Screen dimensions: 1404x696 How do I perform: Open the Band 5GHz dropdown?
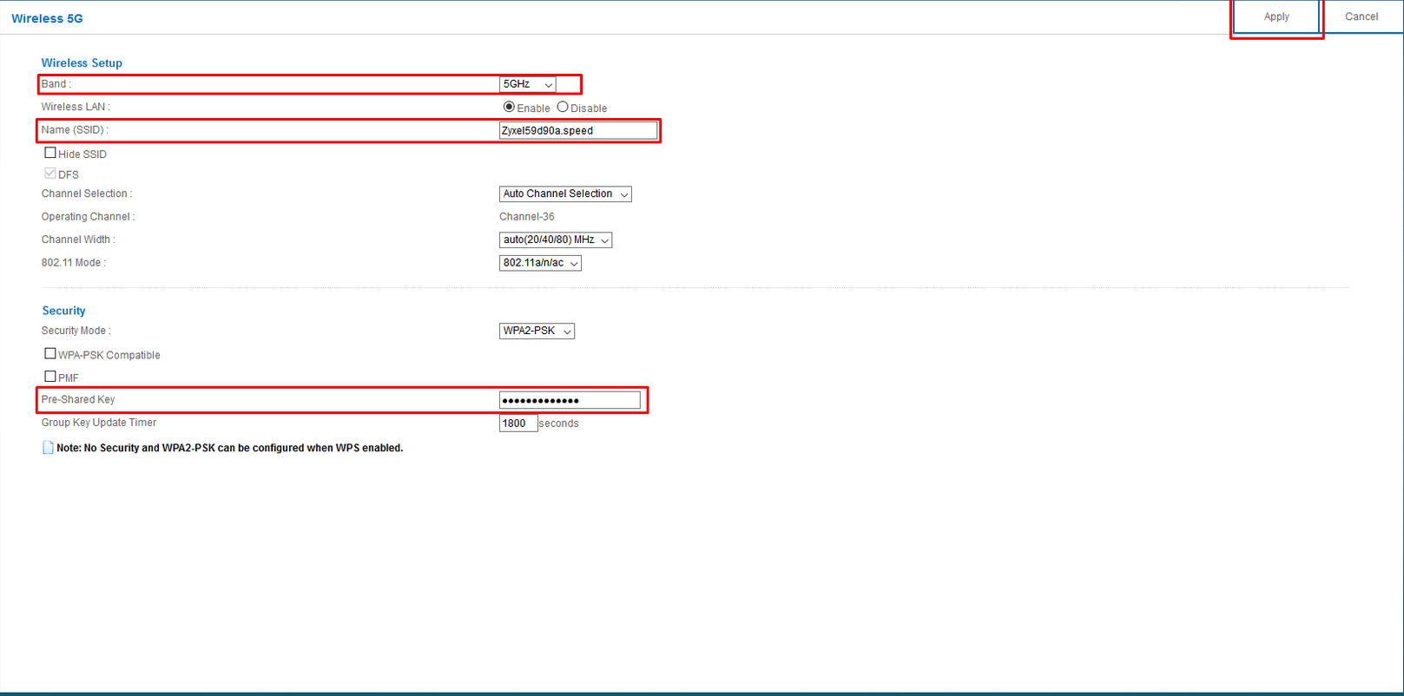tap(527, 84)
